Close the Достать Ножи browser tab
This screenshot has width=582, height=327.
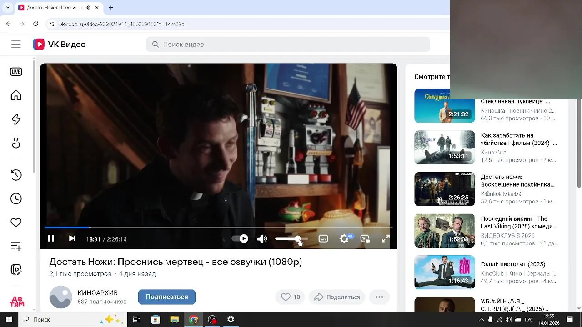click(x=97, y=8)
